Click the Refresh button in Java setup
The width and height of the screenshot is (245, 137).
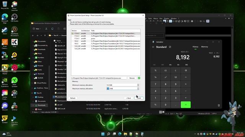[x=73, y=98]
